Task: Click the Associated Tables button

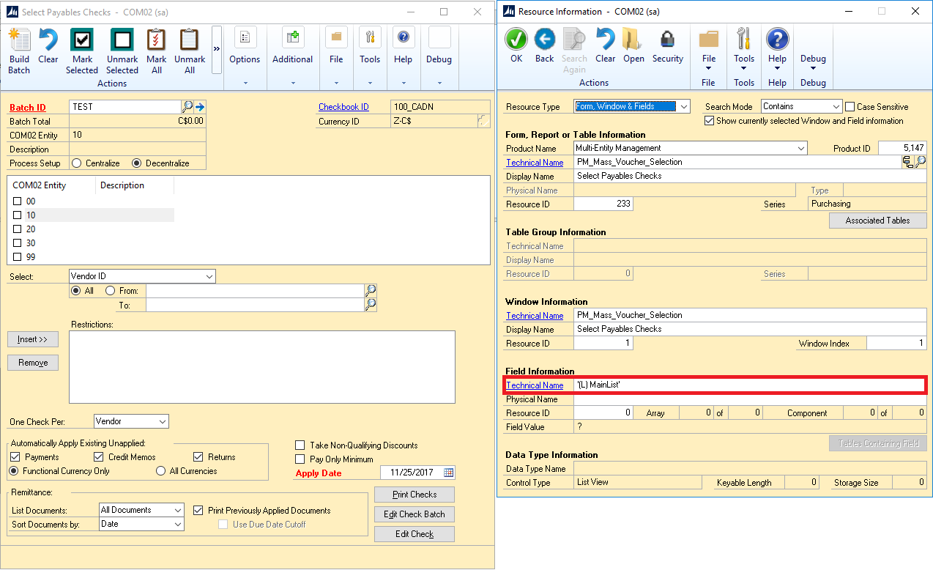Action: 877,221
